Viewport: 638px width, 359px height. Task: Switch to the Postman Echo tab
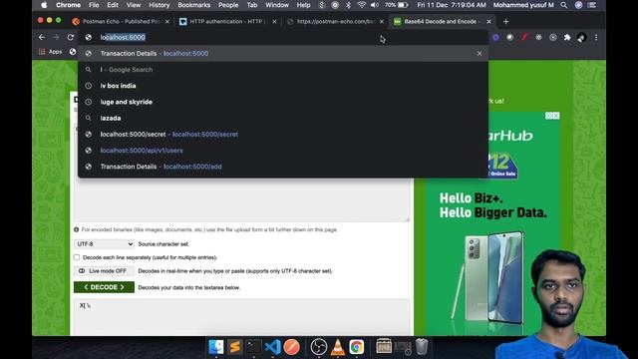tap(122, 22)
